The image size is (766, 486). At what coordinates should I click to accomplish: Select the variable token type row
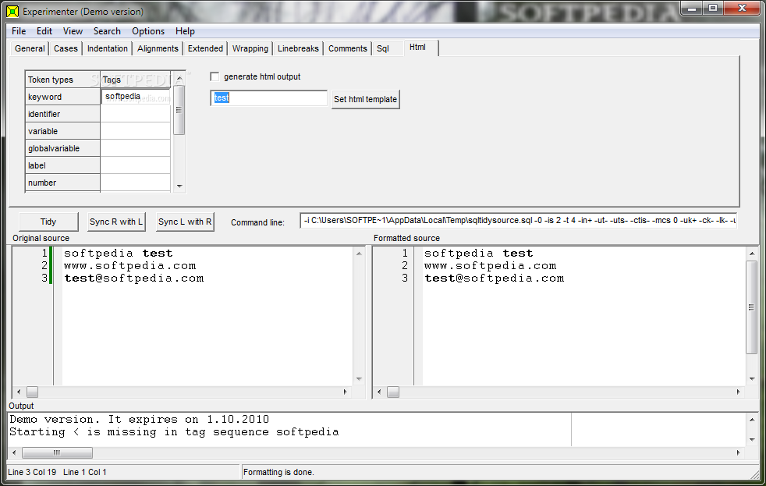point(62,131)
